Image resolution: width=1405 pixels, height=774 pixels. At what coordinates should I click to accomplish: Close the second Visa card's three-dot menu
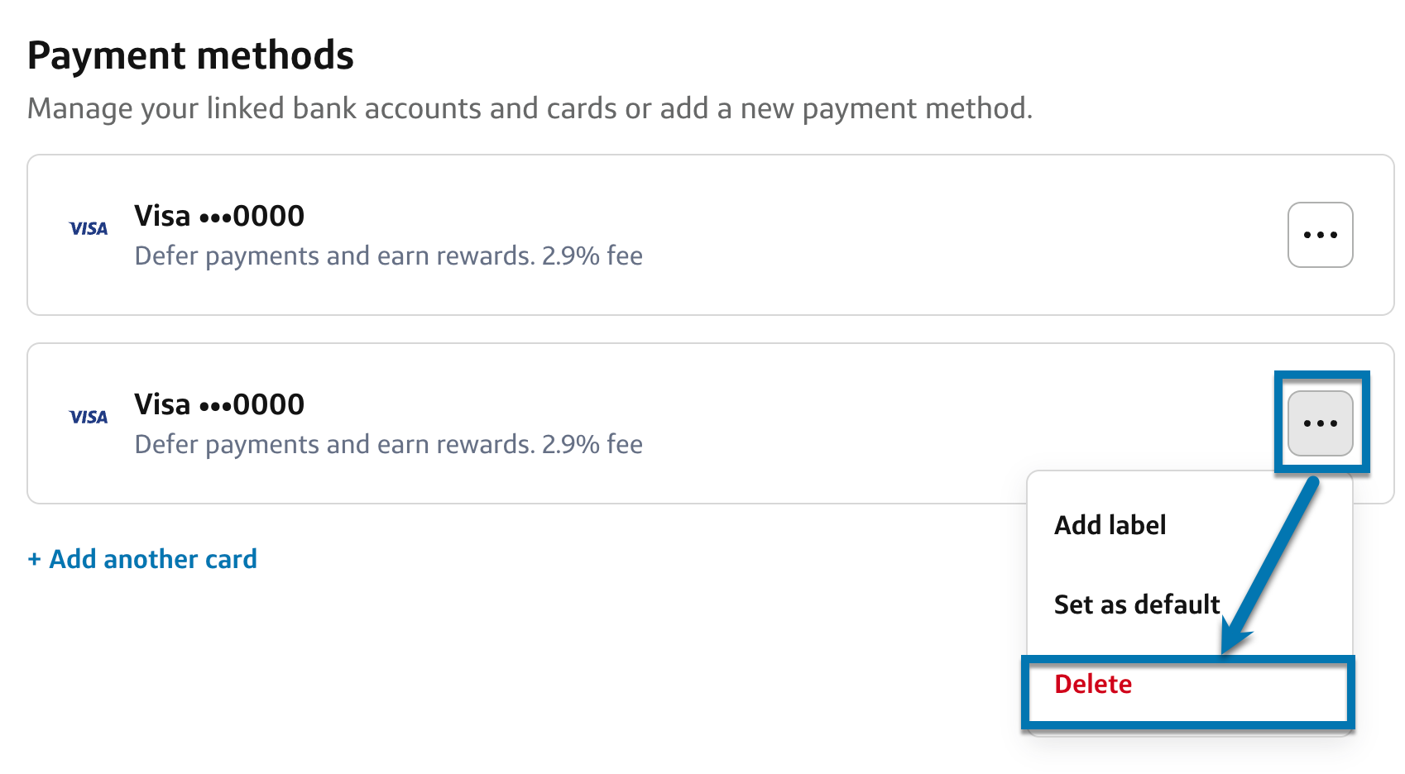1320,423
